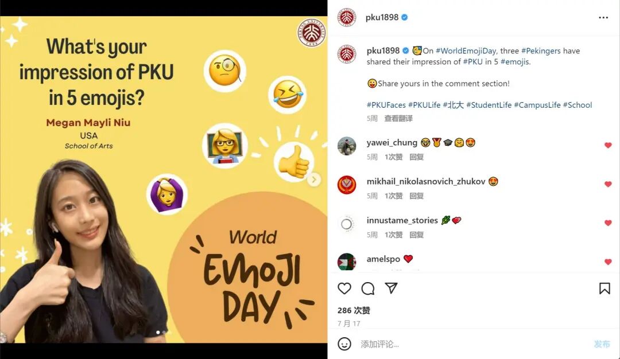Go to next carousel slide arrow
Screen dimensions: 620x359
click(x=314, y=179)
